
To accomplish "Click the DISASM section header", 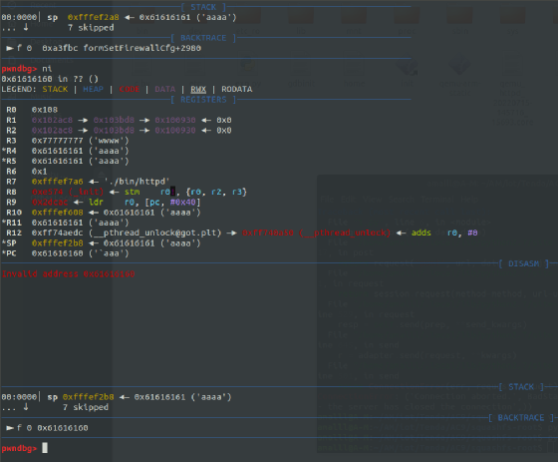I will tap(523, 263).
